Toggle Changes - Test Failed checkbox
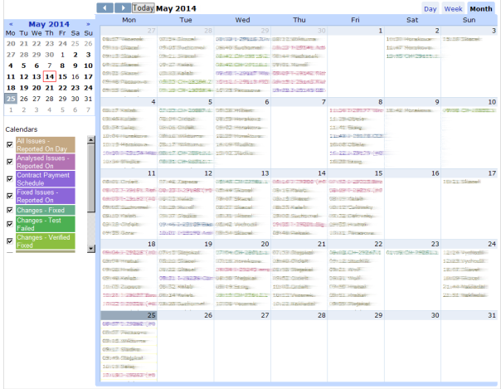Image resolution: width=501 pixels, height=389 pixels. point(9,225)
